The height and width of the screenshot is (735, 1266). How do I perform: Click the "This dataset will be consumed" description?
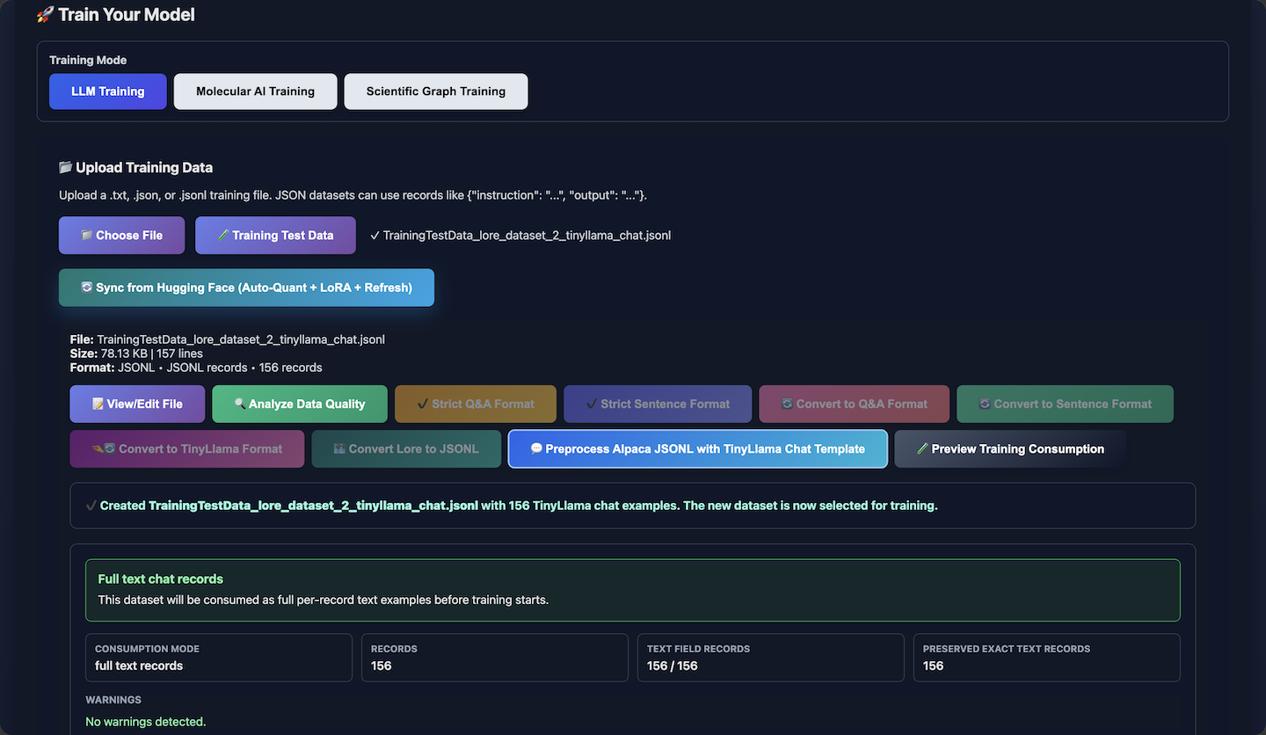(324, 600)
